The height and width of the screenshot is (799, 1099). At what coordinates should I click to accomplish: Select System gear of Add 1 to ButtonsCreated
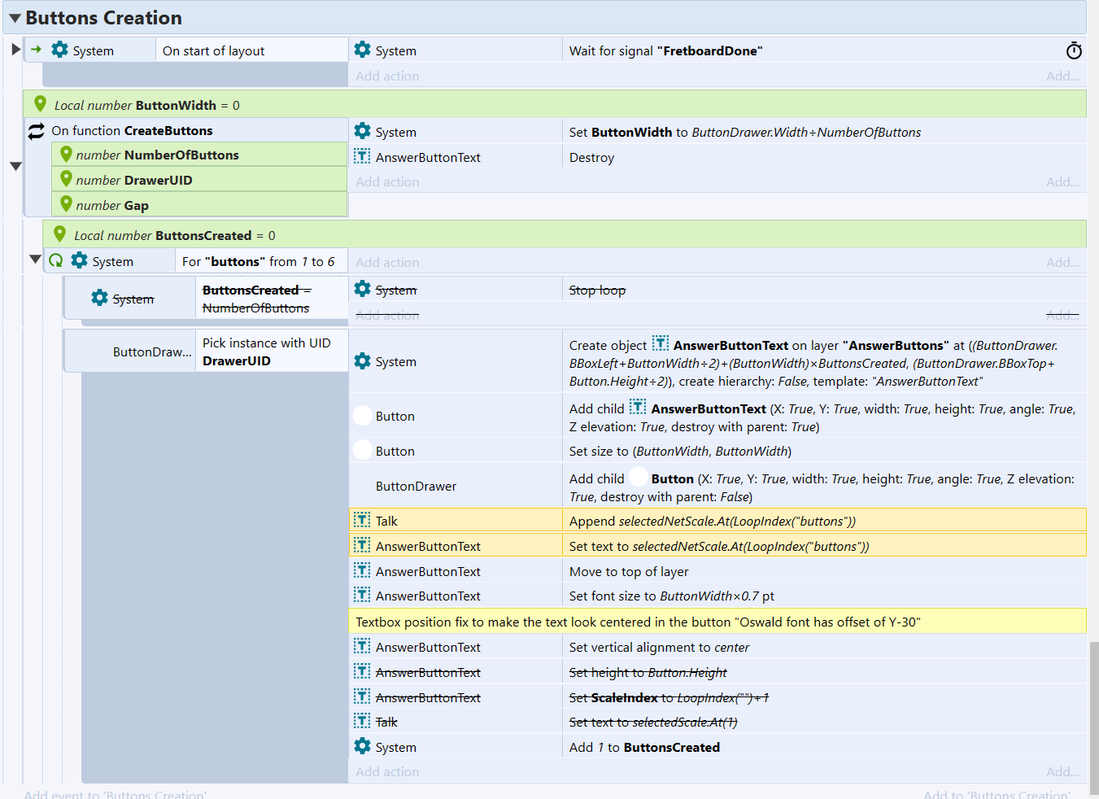pyautogui.click(x=363, y=746)
